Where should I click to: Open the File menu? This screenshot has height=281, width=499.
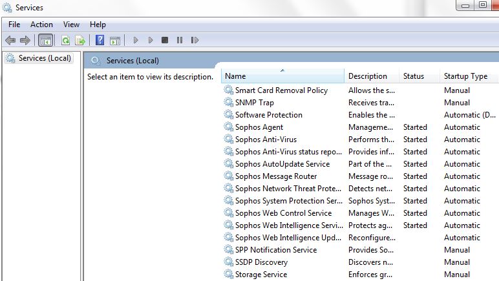(14, 25)
